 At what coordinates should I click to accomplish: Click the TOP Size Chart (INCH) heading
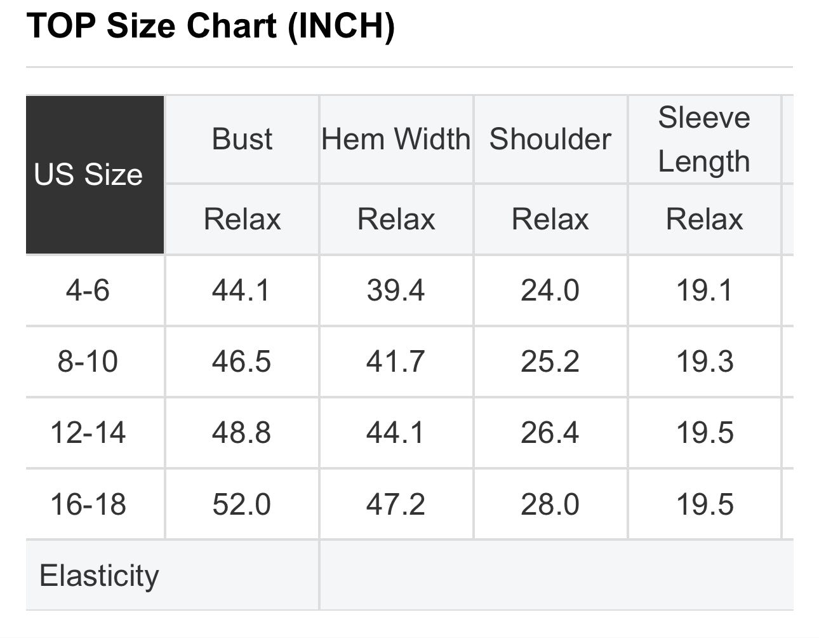coord(211,26)
